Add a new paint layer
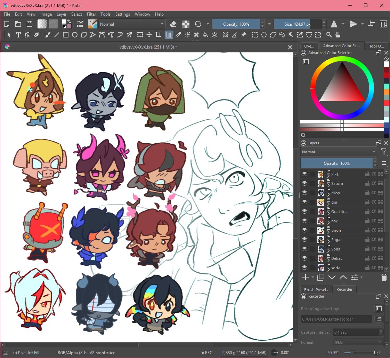This screenshot has width=390, height=358. click(306, 277)
